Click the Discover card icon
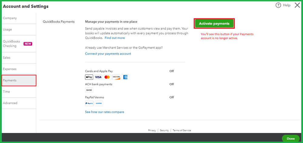Viewport: 303px width, 143px height. pos(116,77)
